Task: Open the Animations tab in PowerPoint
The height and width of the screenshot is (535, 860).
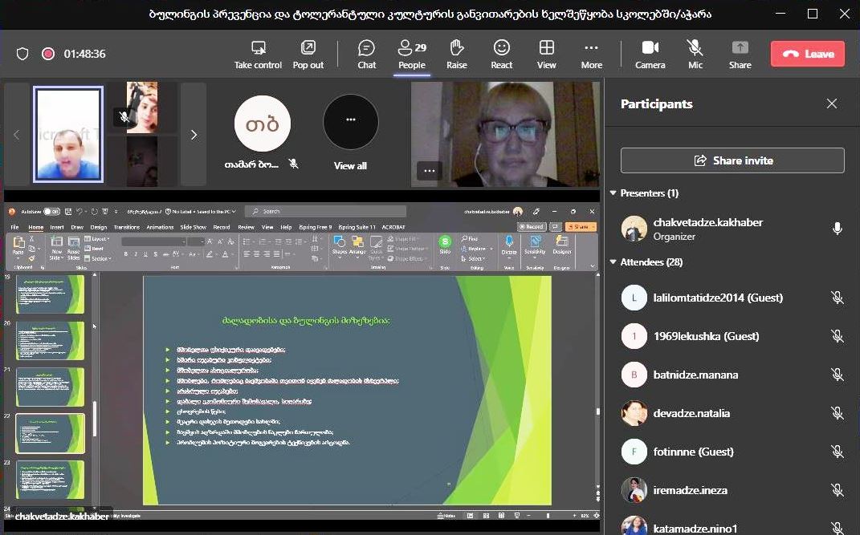Action: tap(160, 227)
